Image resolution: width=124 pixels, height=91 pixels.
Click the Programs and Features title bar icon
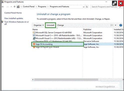coord(2,2)
